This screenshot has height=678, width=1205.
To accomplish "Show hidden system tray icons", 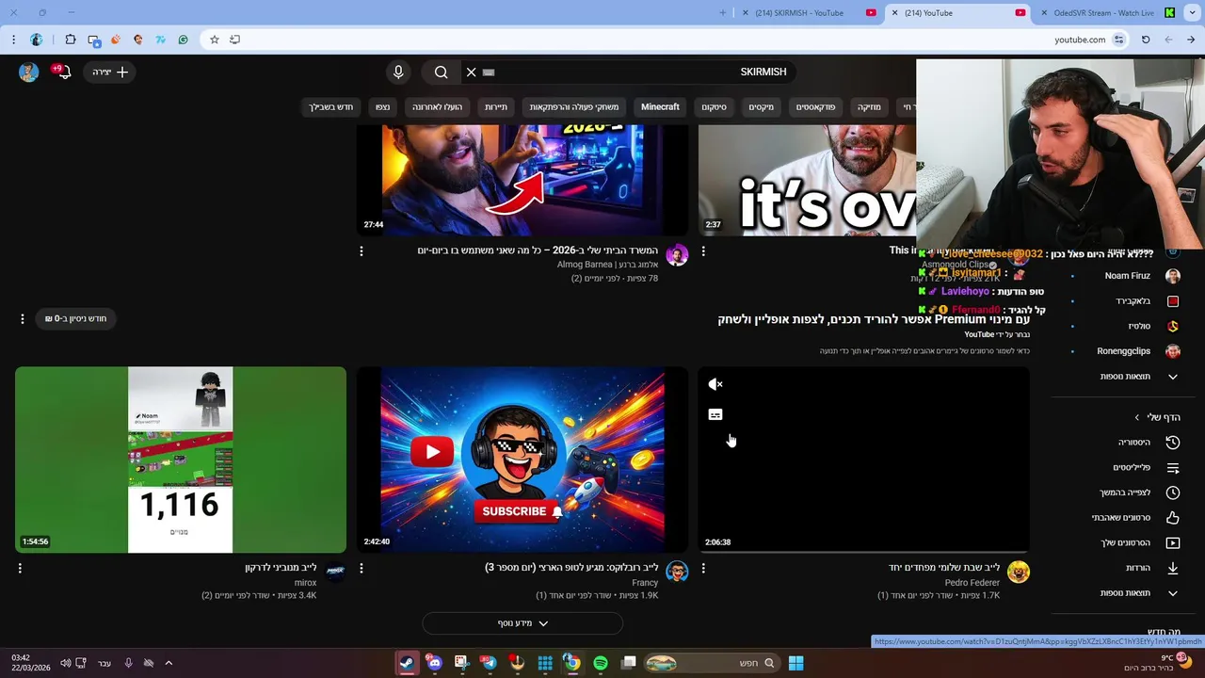I will click(x=169, y=663).
